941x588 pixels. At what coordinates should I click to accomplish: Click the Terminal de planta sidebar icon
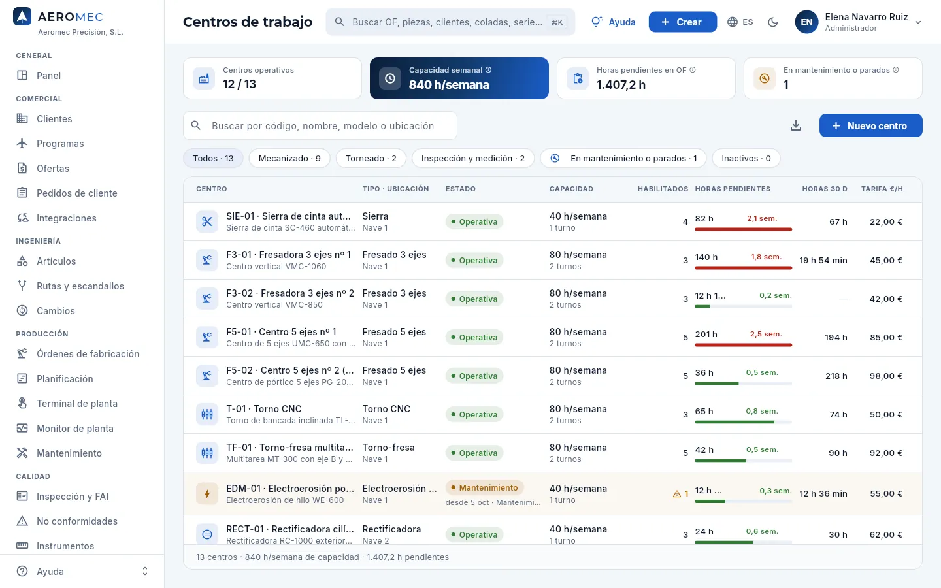[x=22, y=403]
